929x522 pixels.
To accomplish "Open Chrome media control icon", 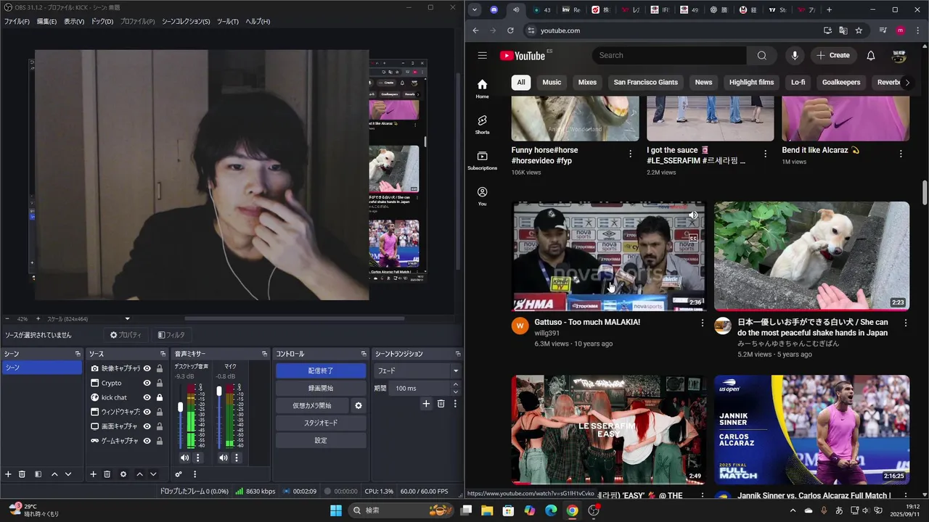I will tap(883, 30).
